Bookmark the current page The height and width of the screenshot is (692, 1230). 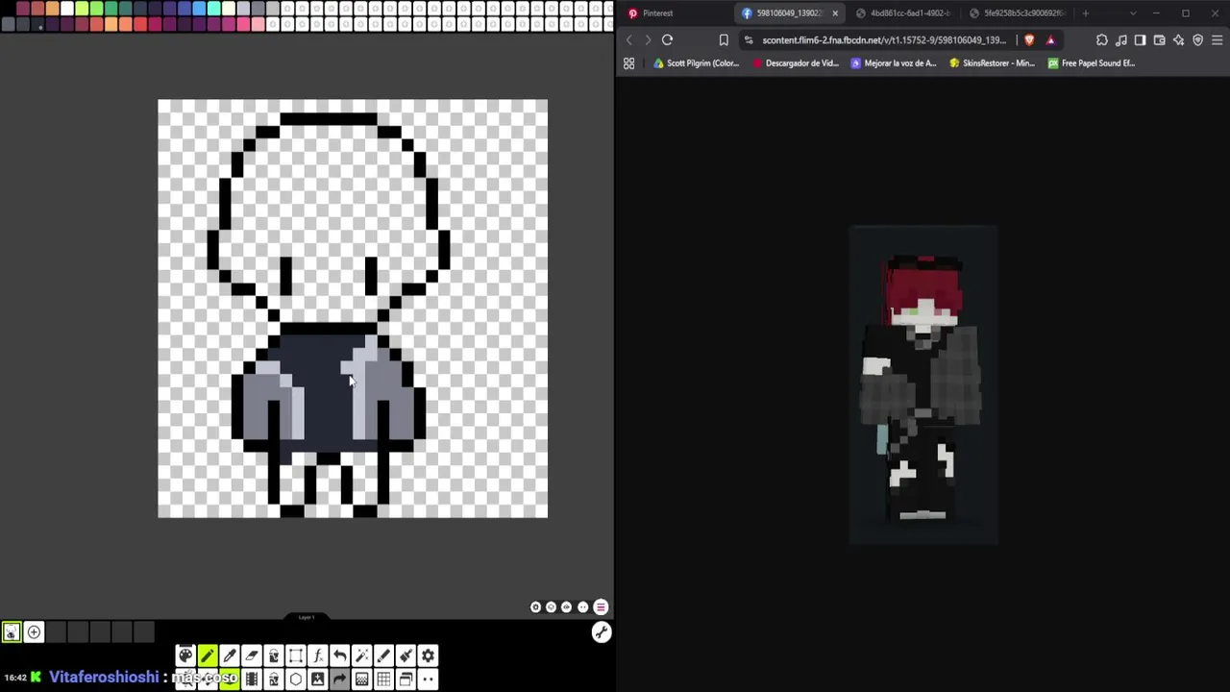click(x=724, y=40)
